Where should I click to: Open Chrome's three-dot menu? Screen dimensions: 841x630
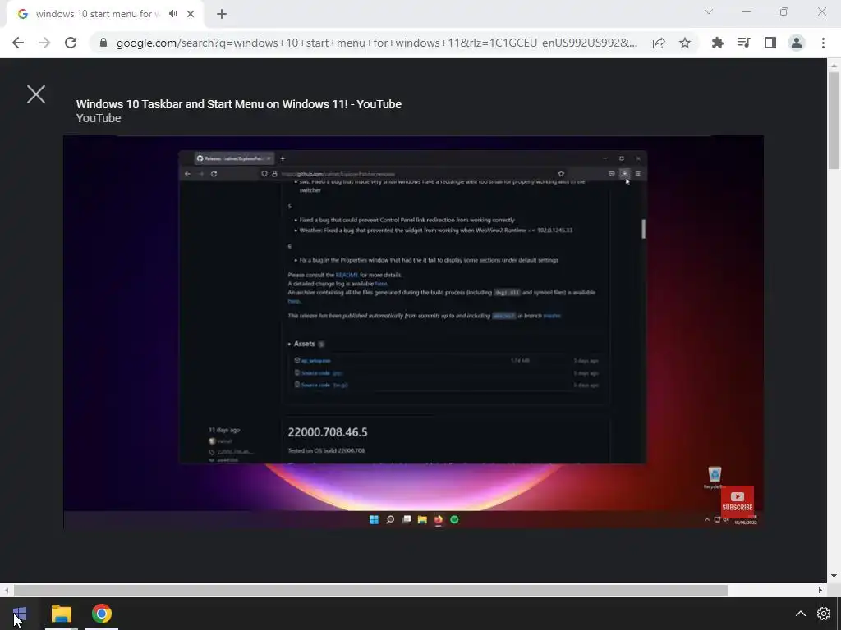click(x=823, y=43)
